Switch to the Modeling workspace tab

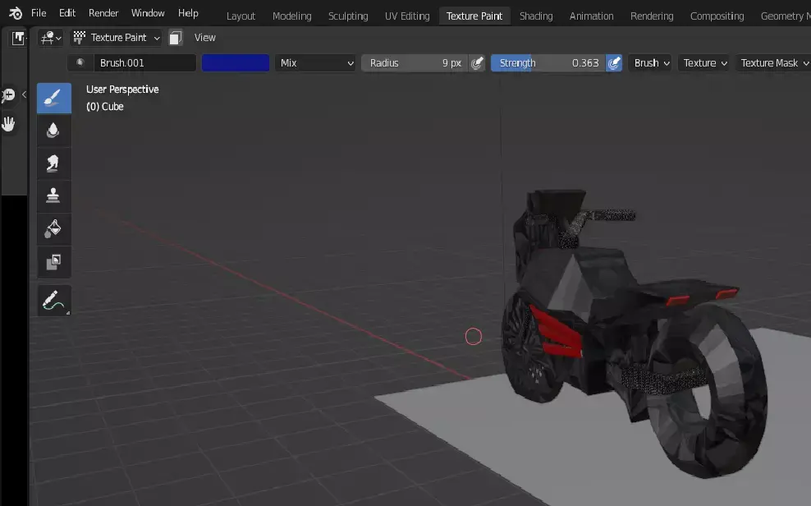point(291,16)
